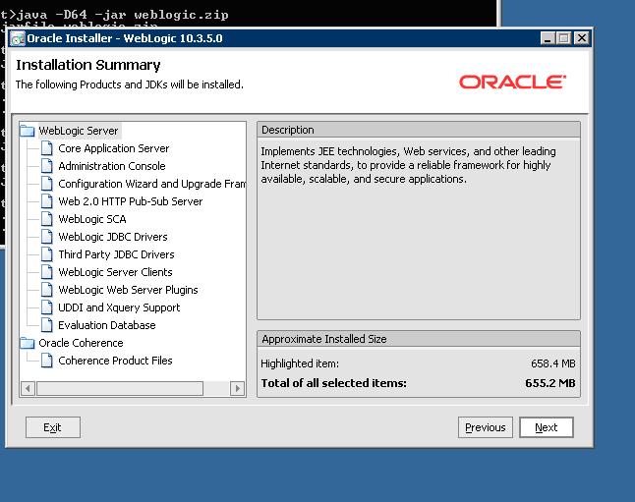Select WebLogic Server Clients item
The width and height of the screenshot is (635, 502).
pos(115,272)
